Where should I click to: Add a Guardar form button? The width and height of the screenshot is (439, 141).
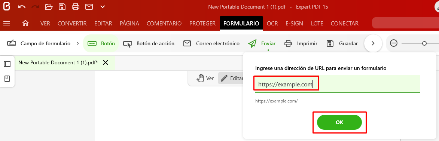[x=342, y=43]
